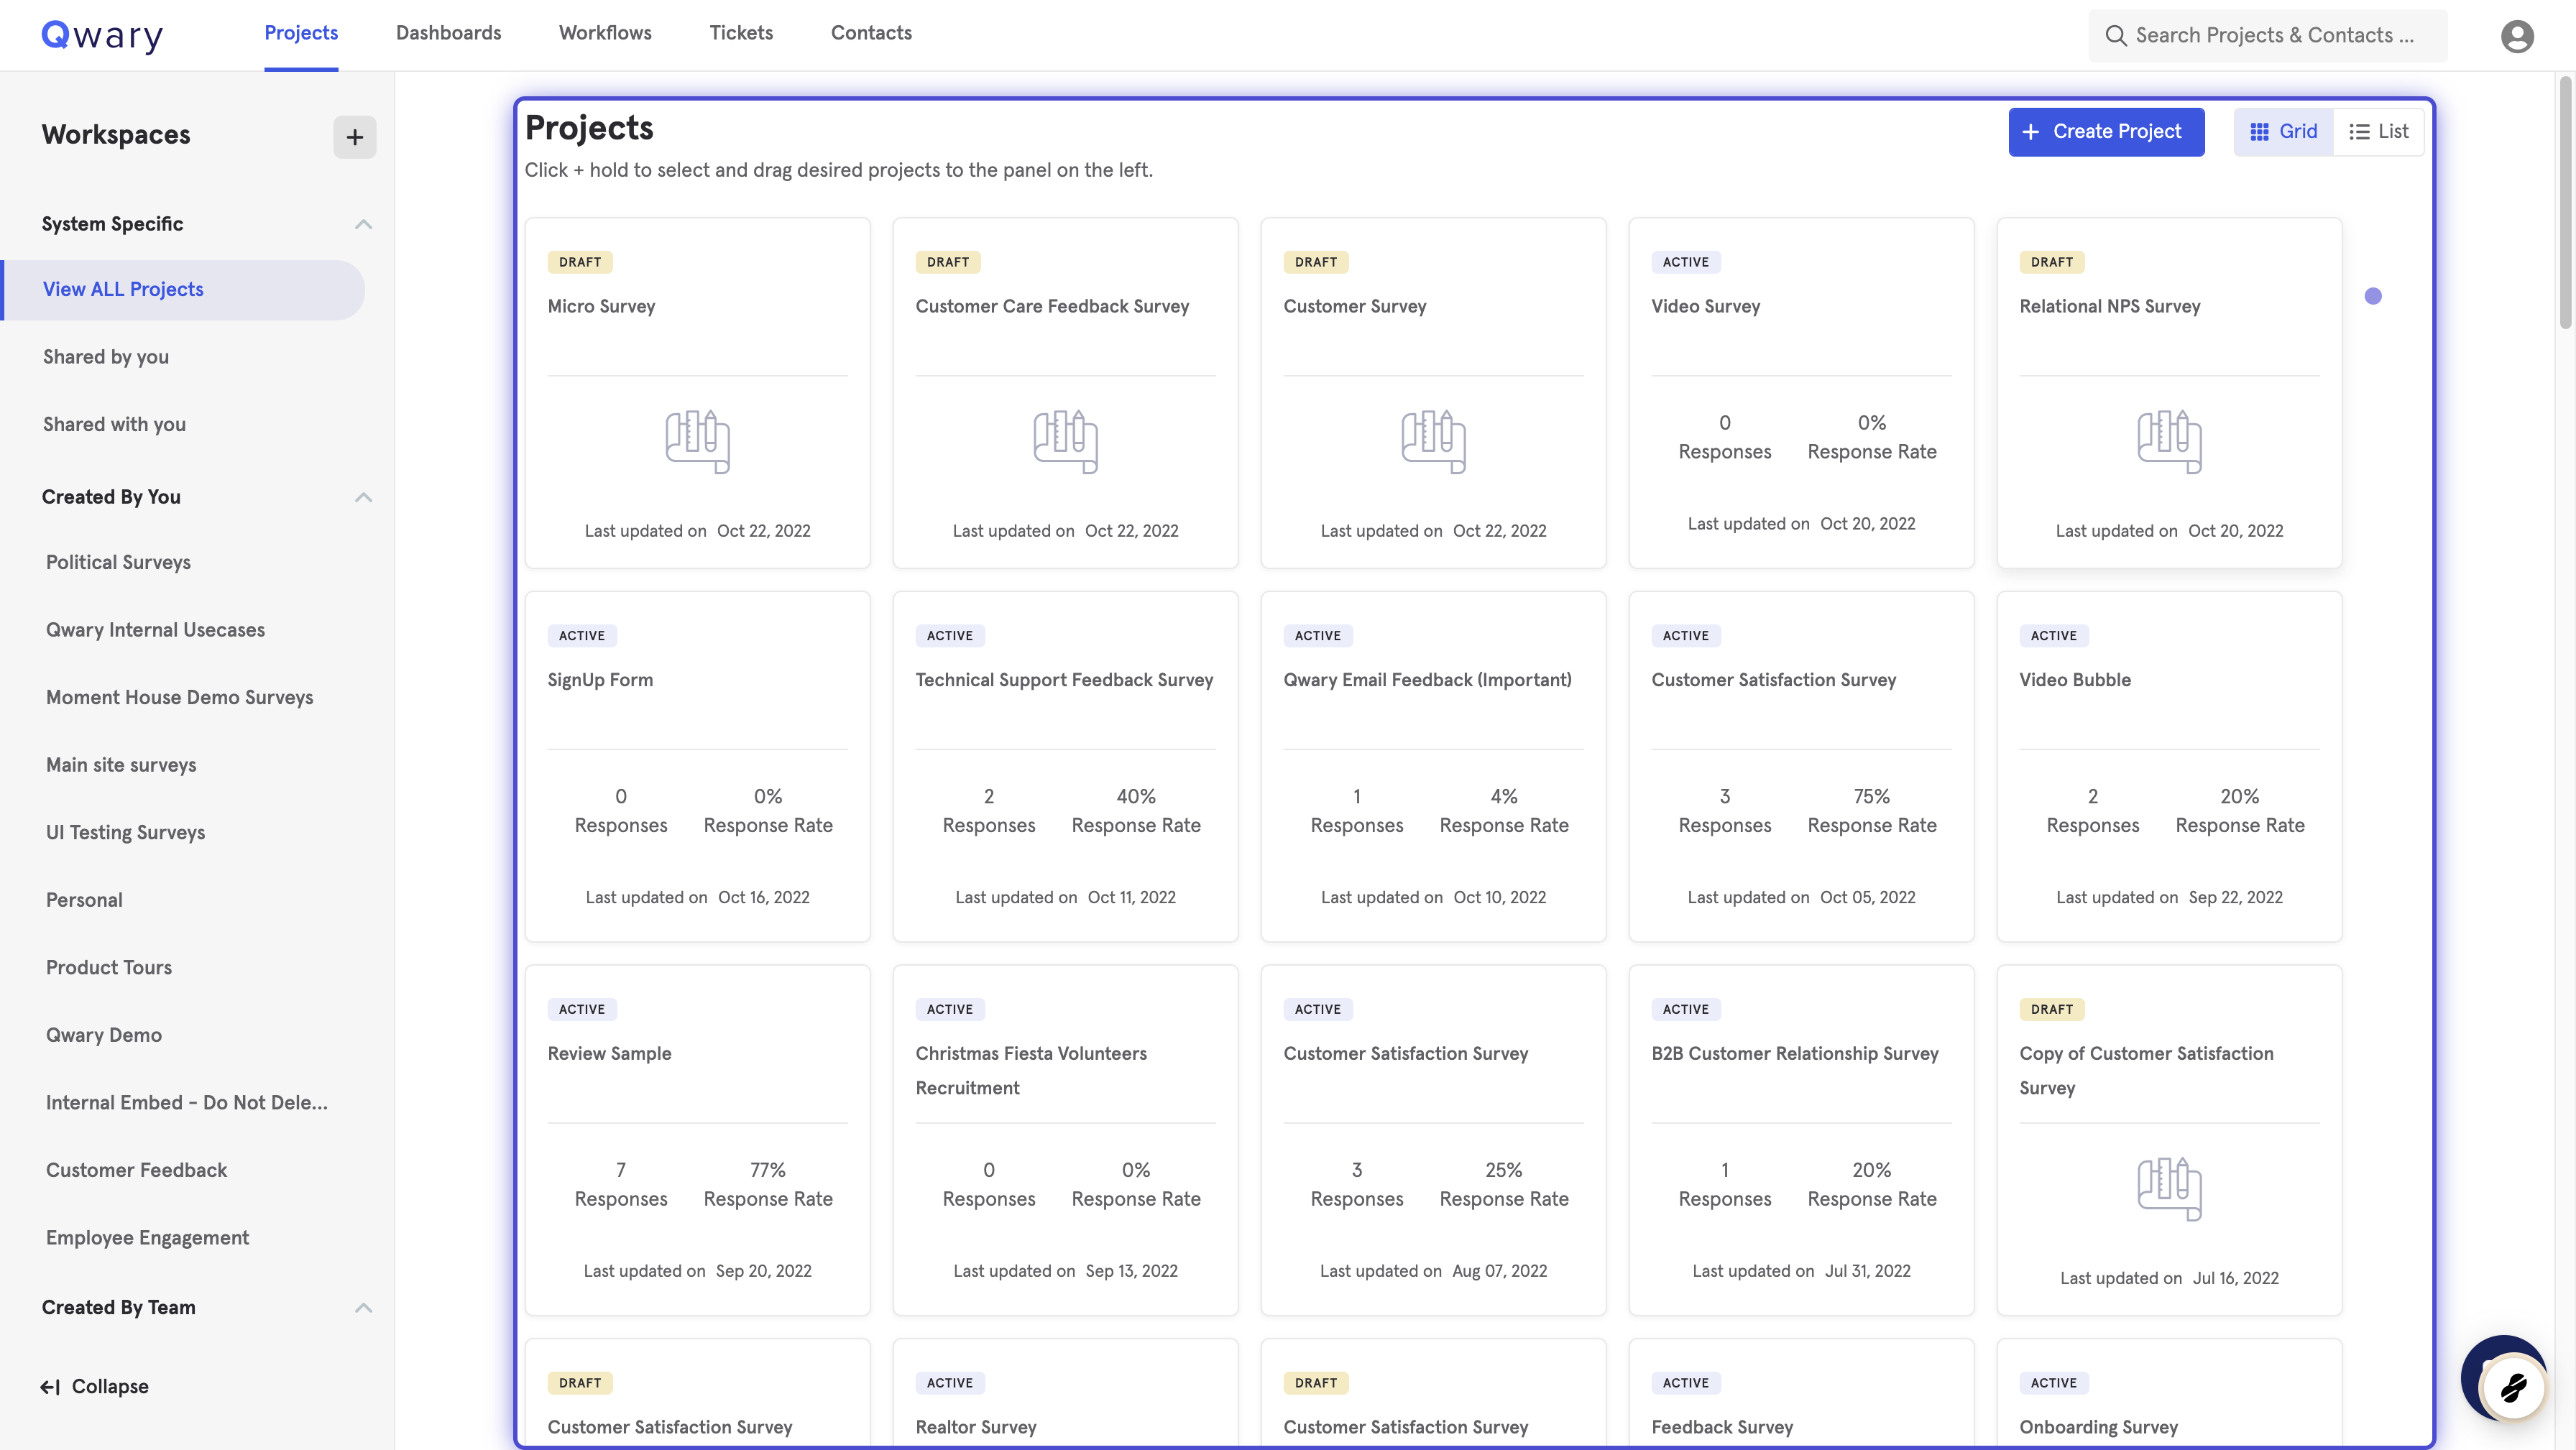Image resolution: width=2576 pixels, height=1450 pixels.
Task: Open Shared with you workspace
Action: point(114,424)
